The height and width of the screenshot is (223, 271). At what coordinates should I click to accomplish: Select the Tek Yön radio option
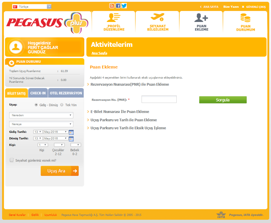pyautogui.click(x=62, y=105)
